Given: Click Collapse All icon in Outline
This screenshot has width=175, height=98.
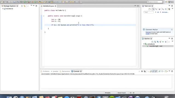Looking at the screenshot, I should [x=152, y=42].
